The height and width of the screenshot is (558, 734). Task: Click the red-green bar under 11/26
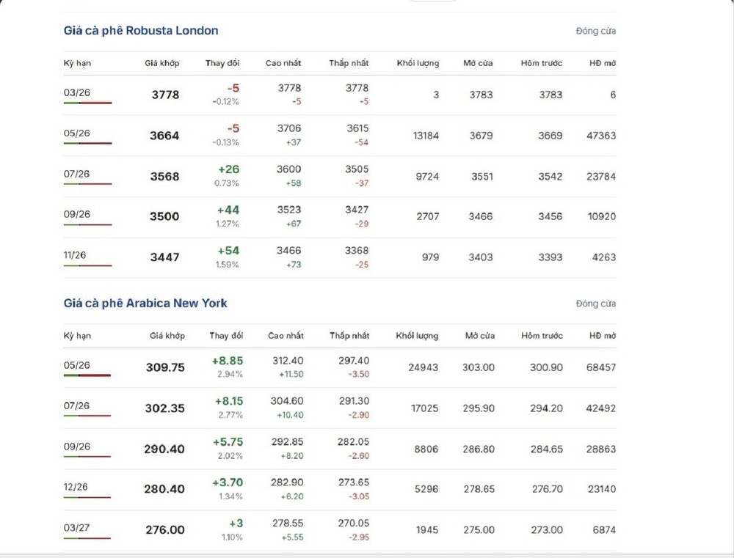click(87, 265)
